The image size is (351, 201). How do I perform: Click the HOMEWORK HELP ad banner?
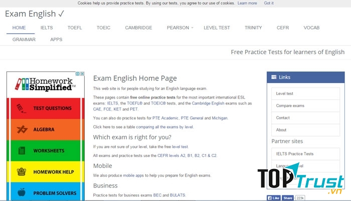[46, 171]
